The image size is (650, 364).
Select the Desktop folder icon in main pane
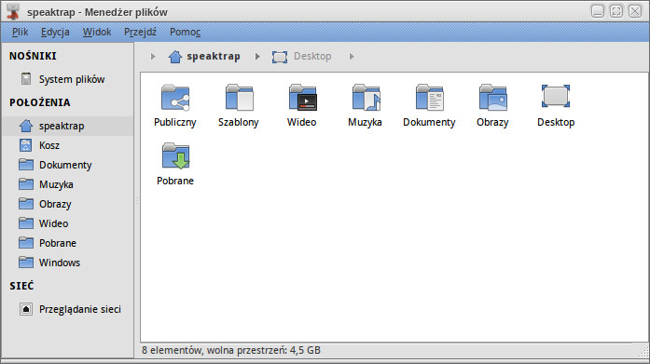click(556, 96)
